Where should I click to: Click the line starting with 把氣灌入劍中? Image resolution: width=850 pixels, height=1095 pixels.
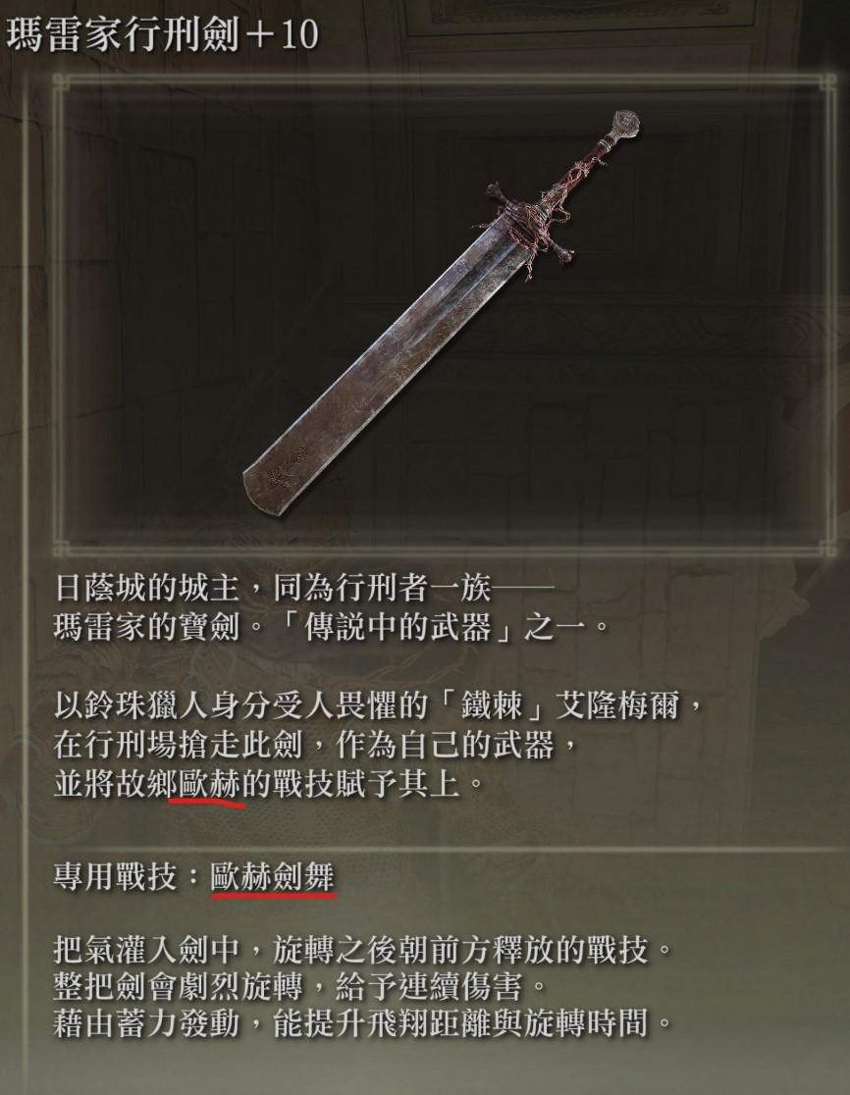(x=363, y=950)
